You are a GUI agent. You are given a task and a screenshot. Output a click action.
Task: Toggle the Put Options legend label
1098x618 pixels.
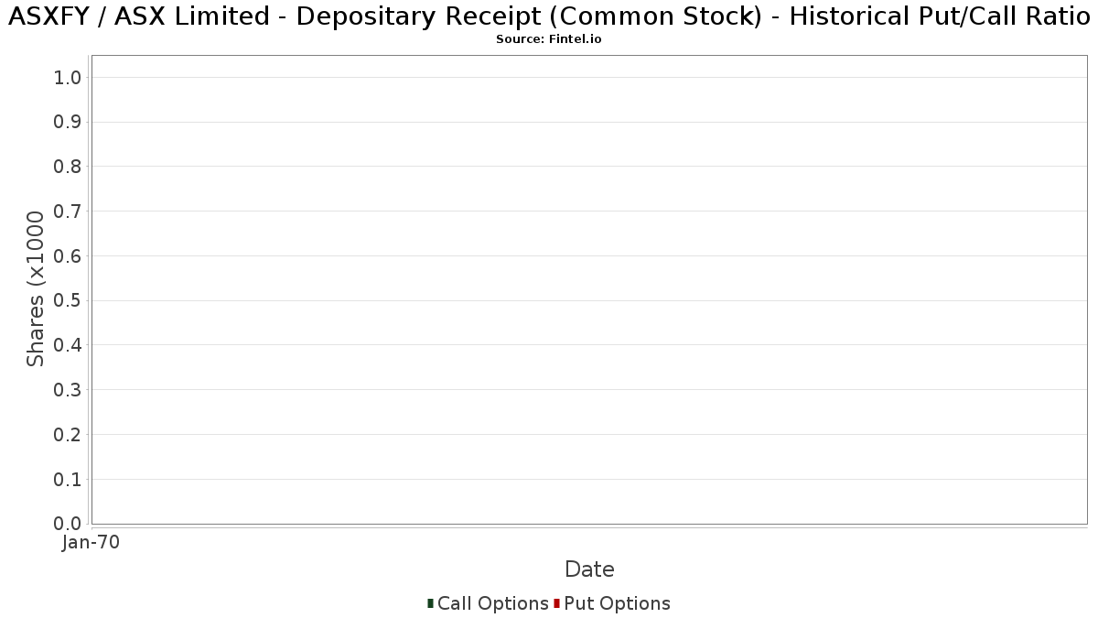tap(617, 603)
